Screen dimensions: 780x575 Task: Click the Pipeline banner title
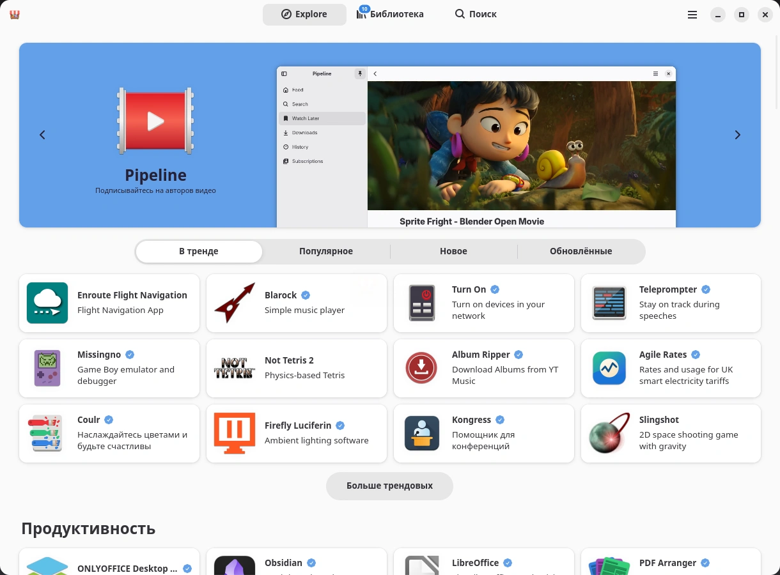(x=155, y=175)
